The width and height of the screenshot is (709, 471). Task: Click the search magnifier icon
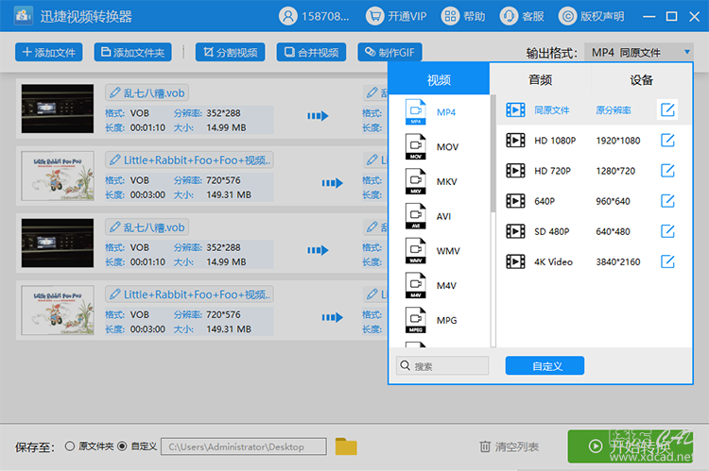(x=406, y=365)
